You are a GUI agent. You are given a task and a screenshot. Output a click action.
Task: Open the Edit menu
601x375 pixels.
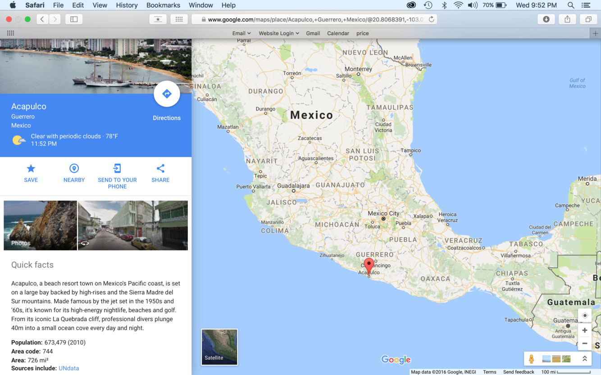coord(78,5)
